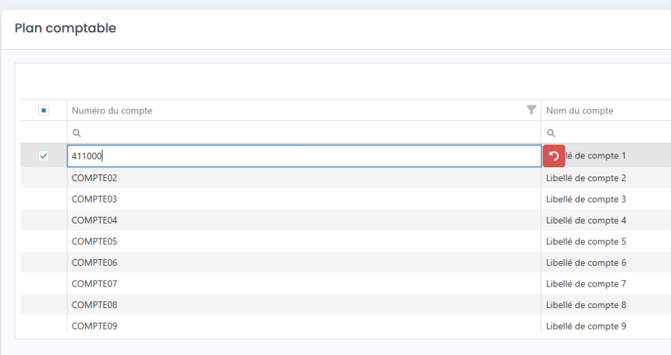The width and height of the screenshot is (671, 355).
Task: Click the Libellé de compte 6 cell
Action: point(607,262)
